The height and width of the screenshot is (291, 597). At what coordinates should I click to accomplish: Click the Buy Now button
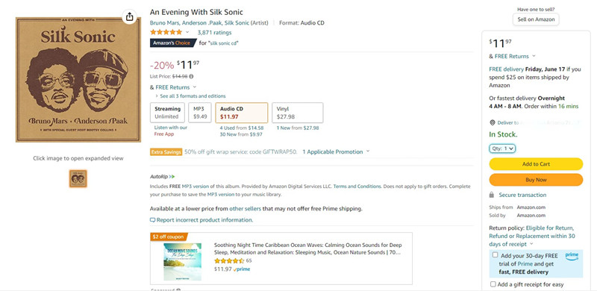[x=536, y=180]
